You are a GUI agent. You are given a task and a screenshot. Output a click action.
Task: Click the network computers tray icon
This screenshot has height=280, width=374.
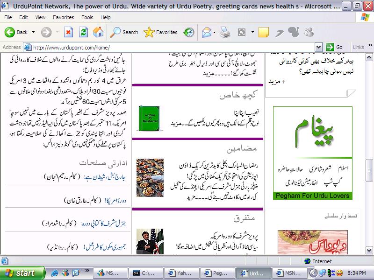323,273
